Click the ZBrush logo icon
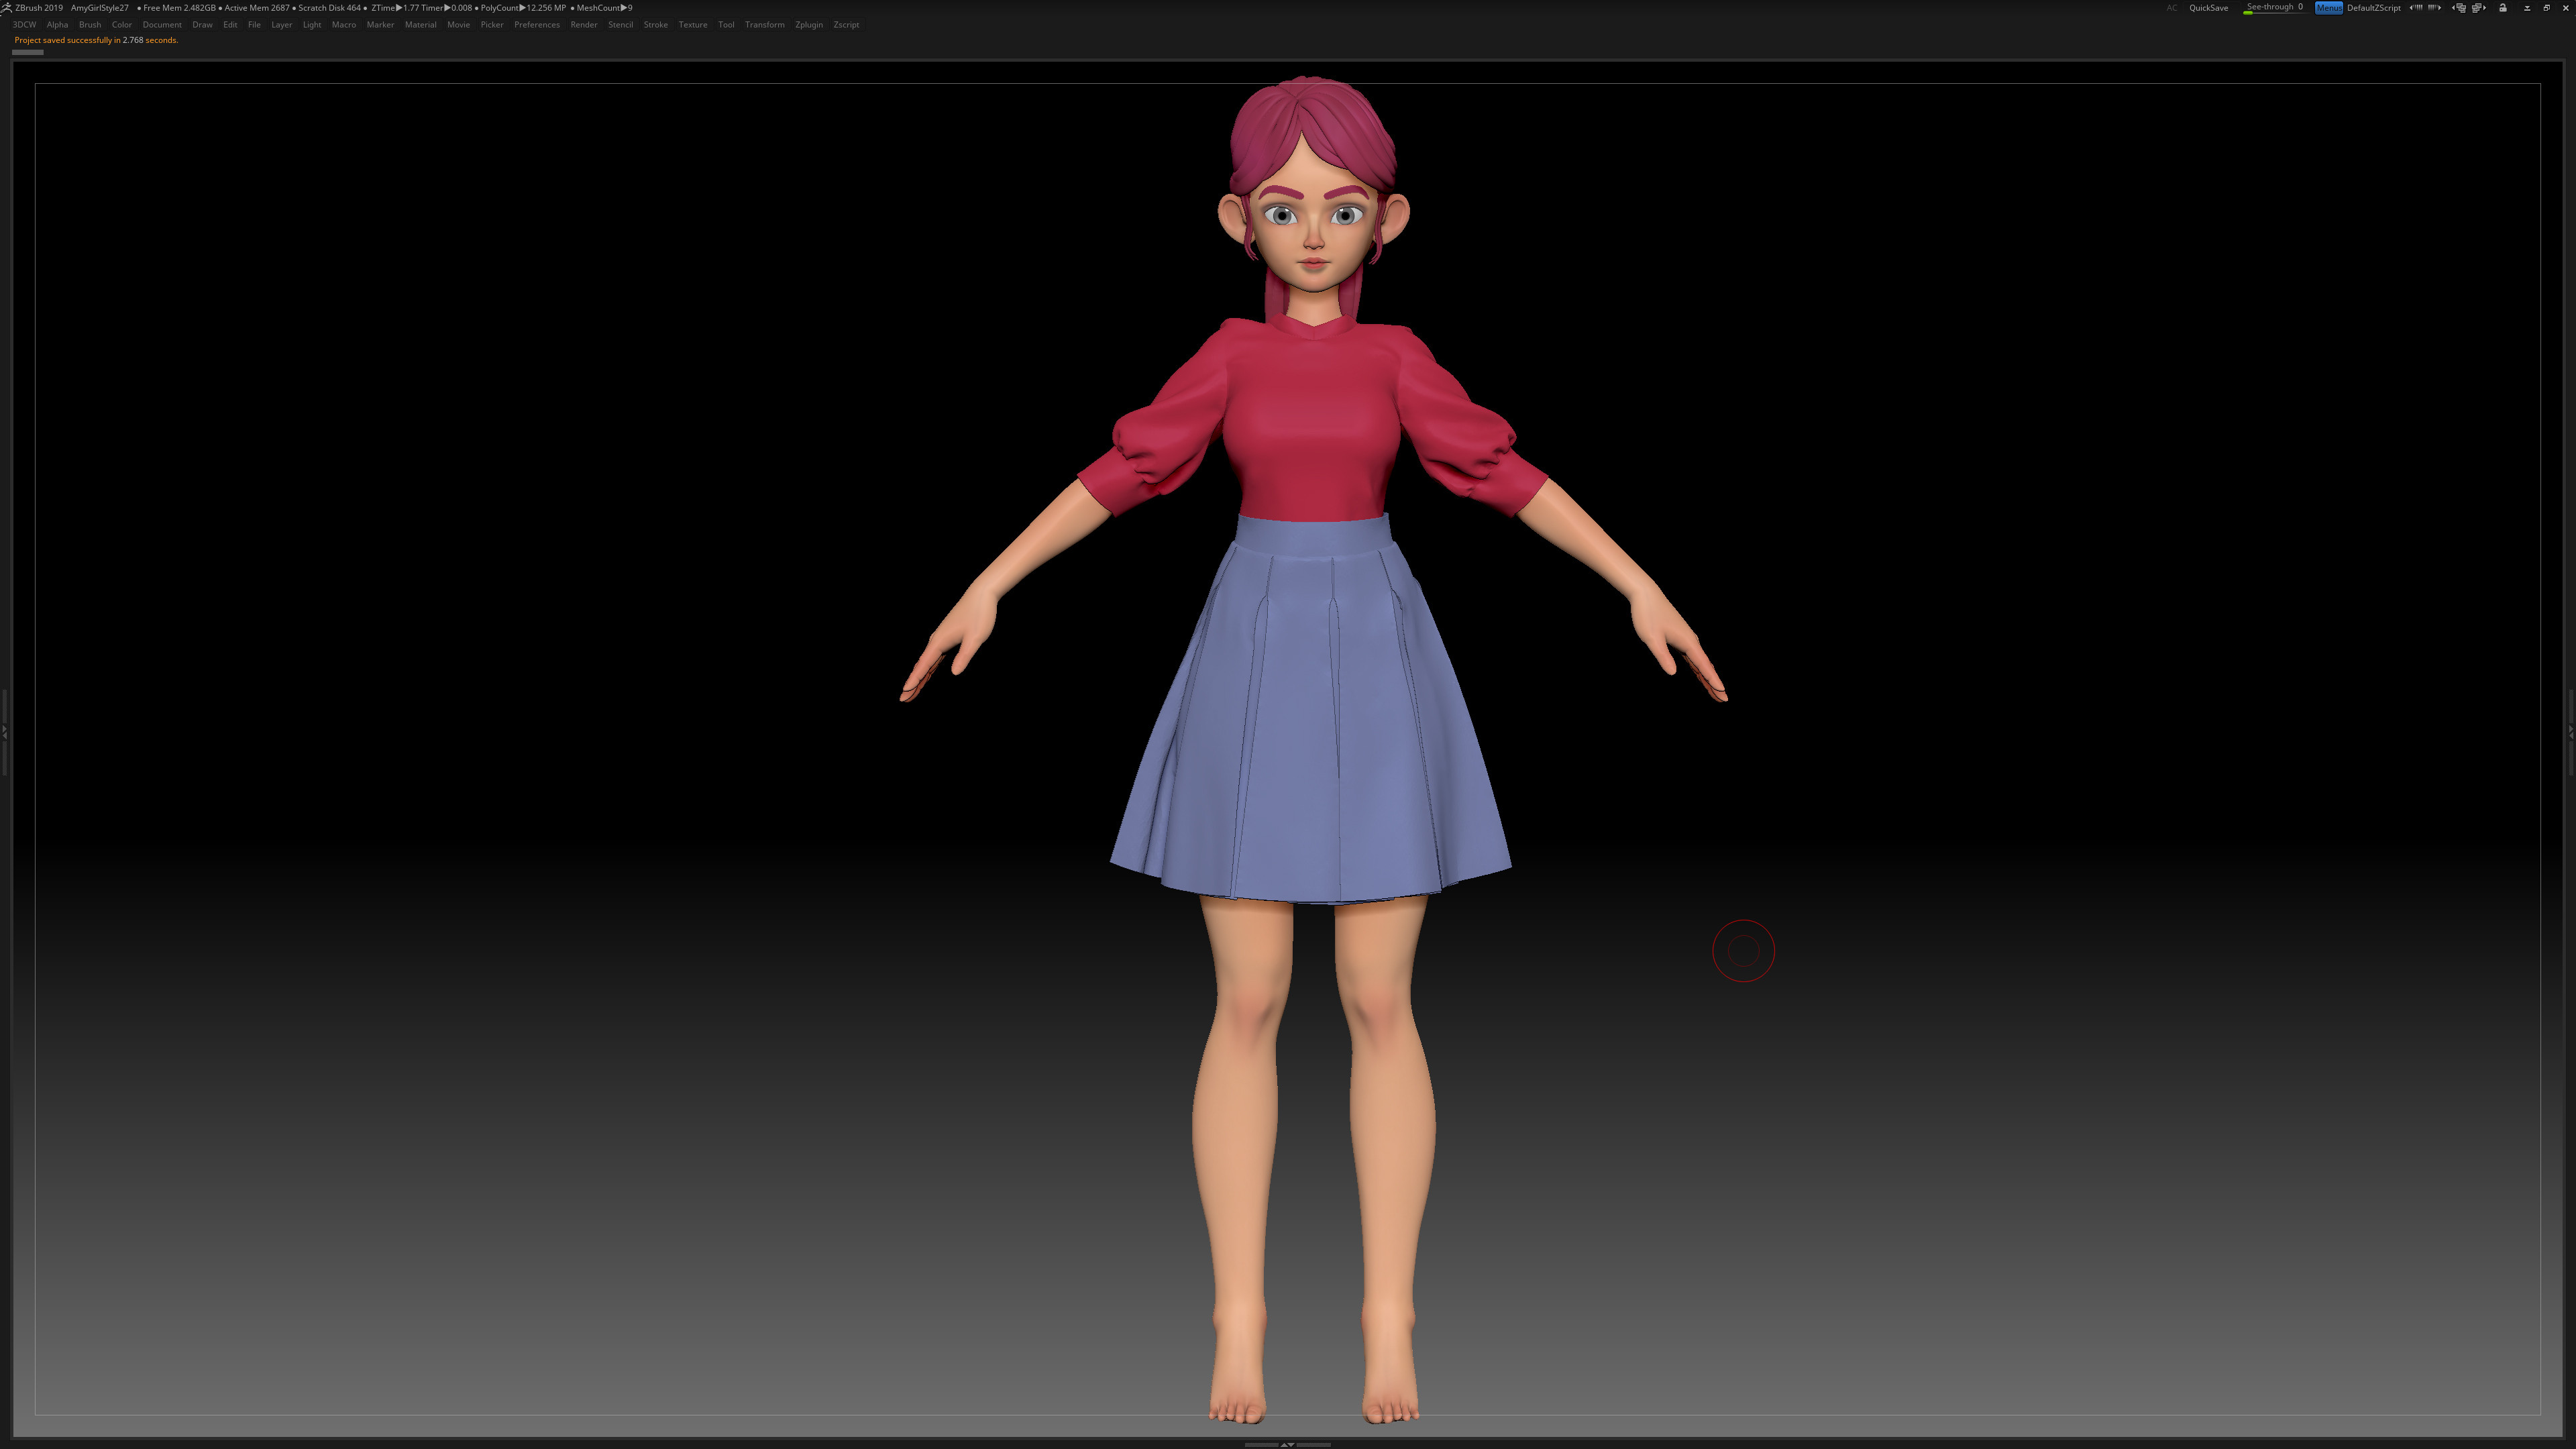This screenshot has height=1449, width=2576. [6, 7]
